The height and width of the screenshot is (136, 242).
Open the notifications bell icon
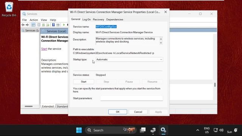coord(236,130)
